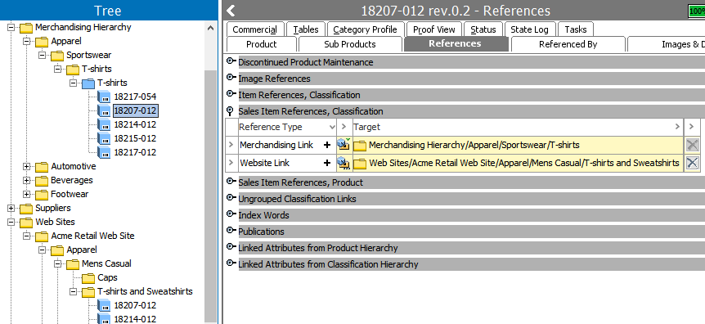Click the back arrow in References header
The image size is (705, 324).
[231, 11]
